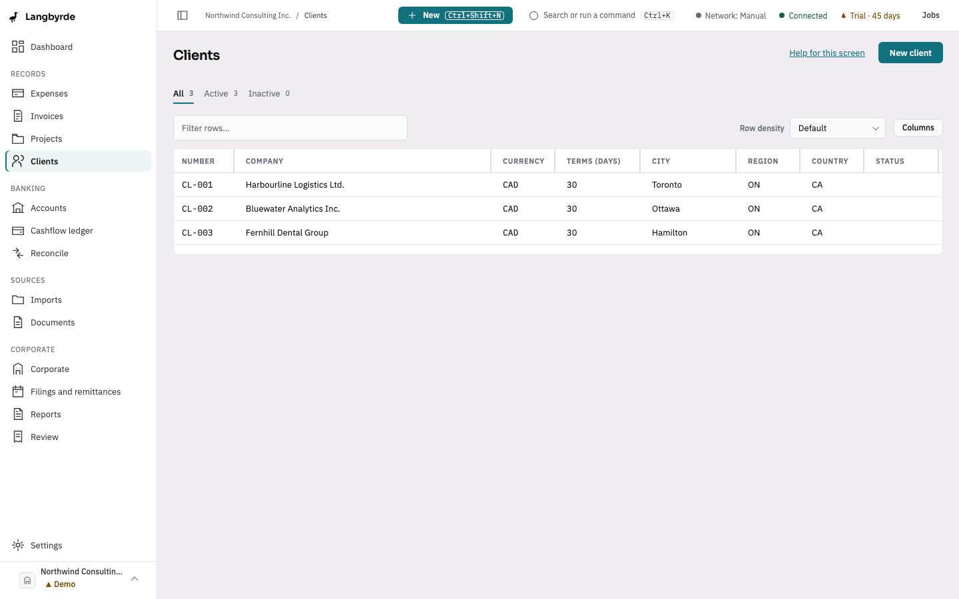959x599 pixels.
Task: Click the Corporate building icon
Action: pos(18,369)
